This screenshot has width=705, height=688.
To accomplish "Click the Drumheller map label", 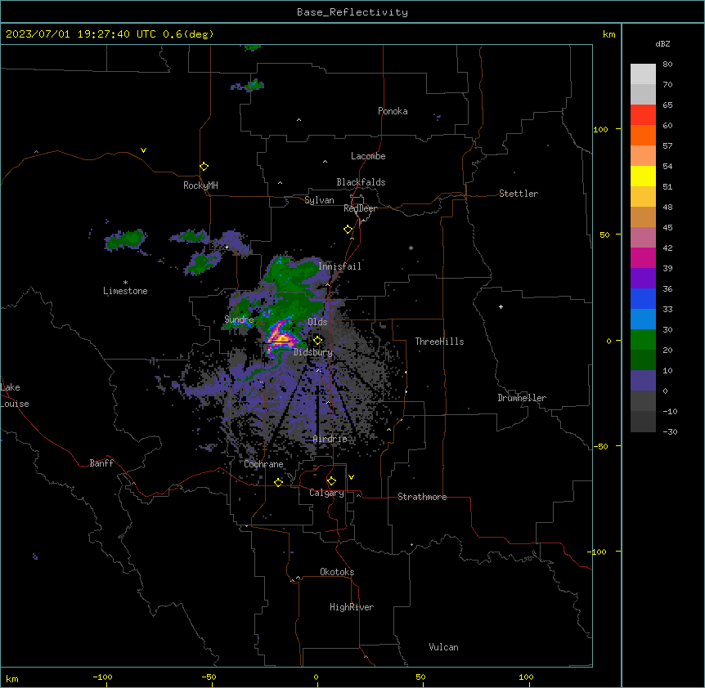I will (522, 398).
